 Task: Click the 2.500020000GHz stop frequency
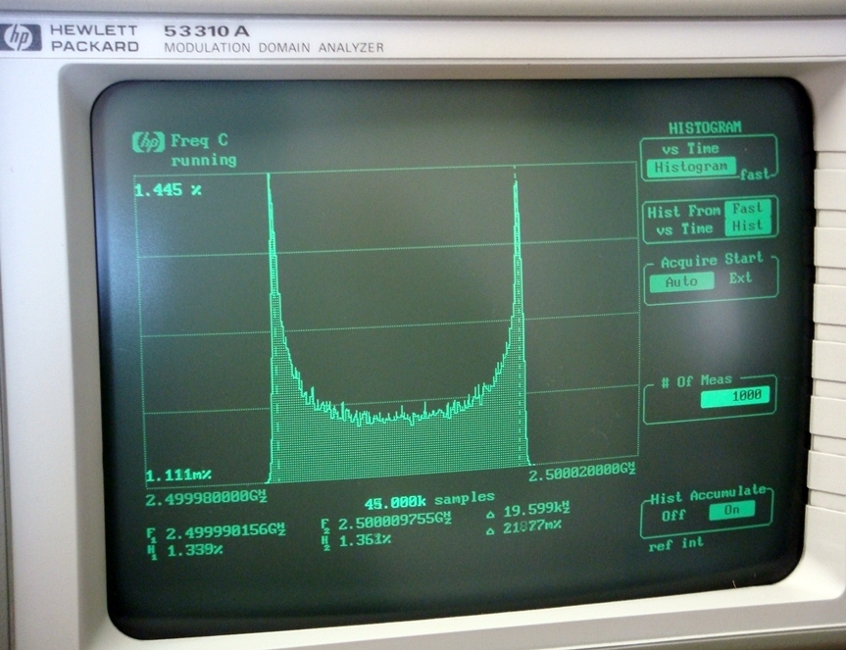(581, 474)
